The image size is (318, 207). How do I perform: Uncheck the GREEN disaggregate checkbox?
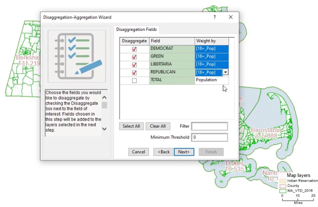tap(134, 57)
